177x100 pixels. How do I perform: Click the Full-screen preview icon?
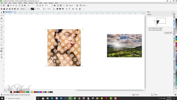[55, 6]
